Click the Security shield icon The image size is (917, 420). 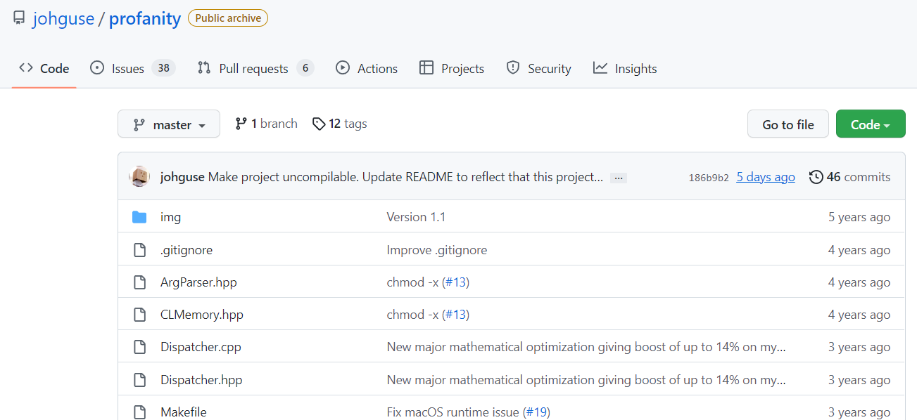click(x=513, y=67)
